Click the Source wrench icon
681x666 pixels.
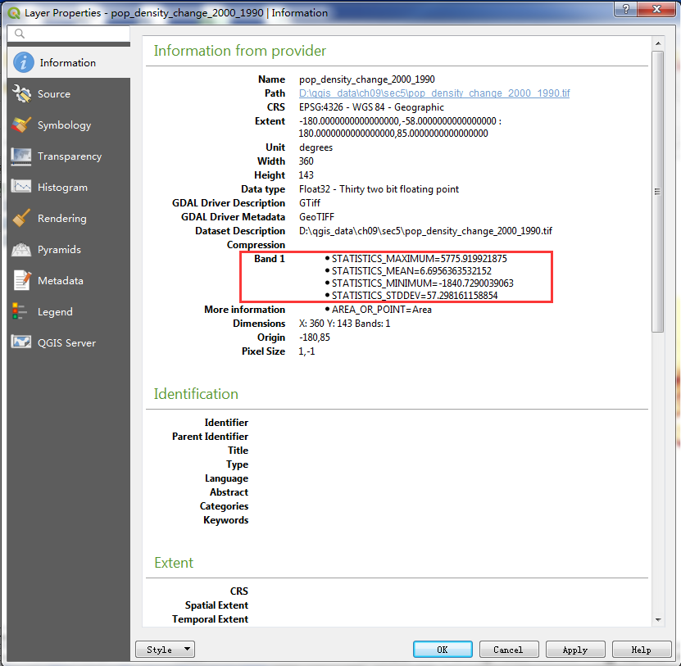21,93
